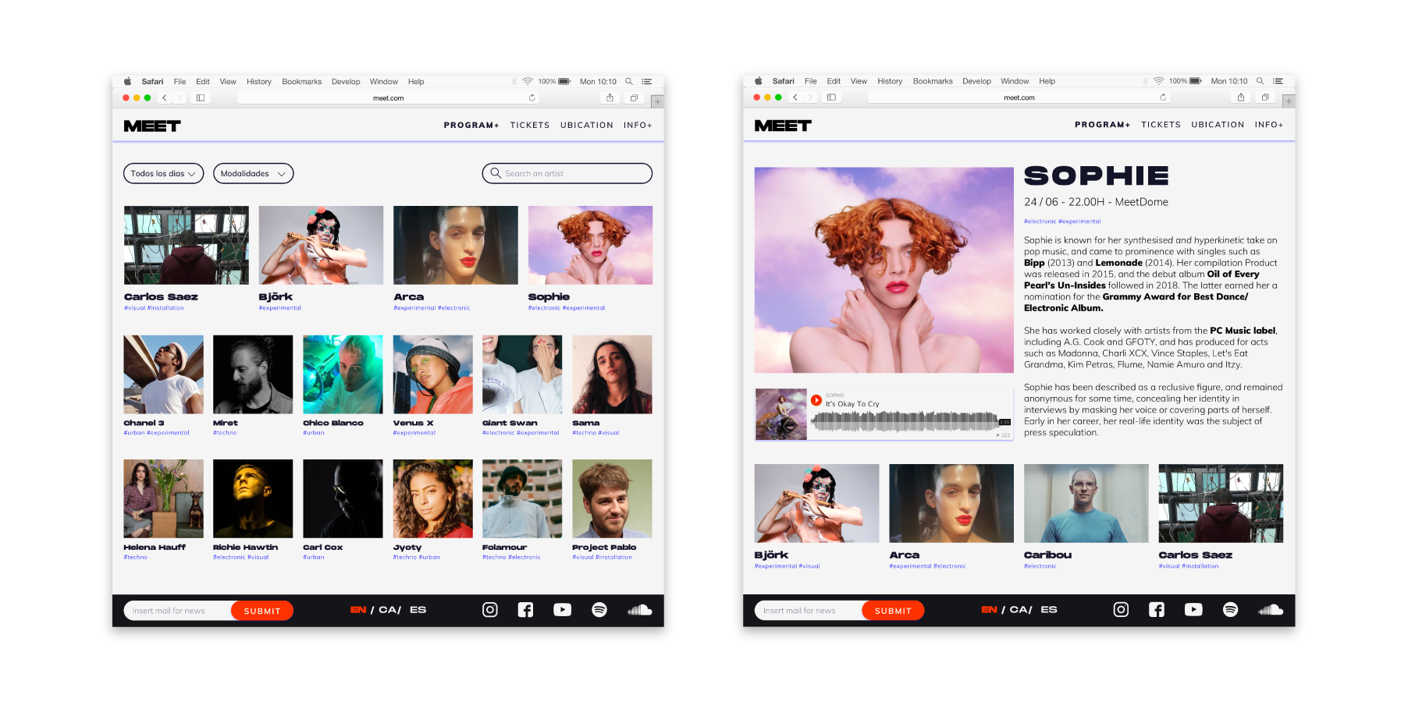1408x702 pixels.
Task: Click the share icon in left Safari toolbar
Action: pos(610,97)
